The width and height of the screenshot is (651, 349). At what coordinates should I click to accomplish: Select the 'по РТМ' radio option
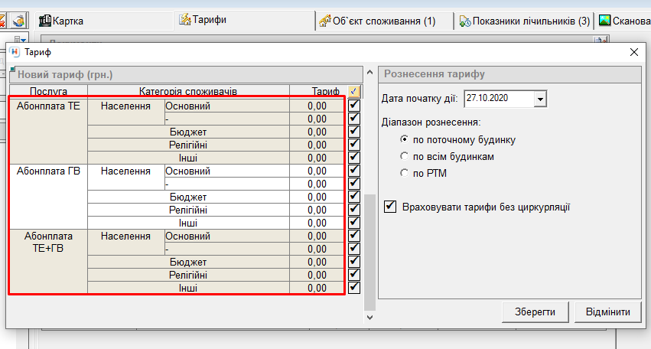click(x=405, y=173)
